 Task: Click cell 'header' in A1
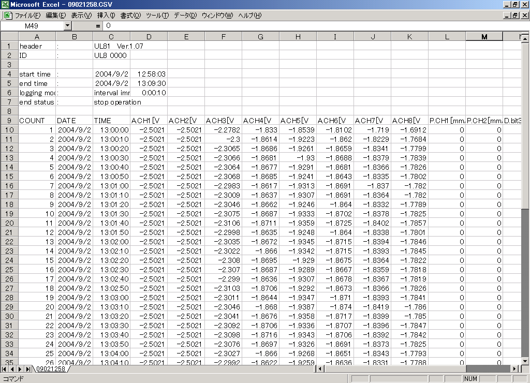click(37, 46)
